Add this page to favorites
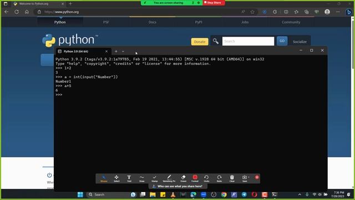The height and width of the screenshot is (200, 355). click(x=252, y=12)
